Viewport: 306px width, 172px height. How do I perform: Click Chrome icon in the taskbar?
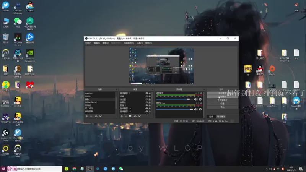click(x=74, y=169)
